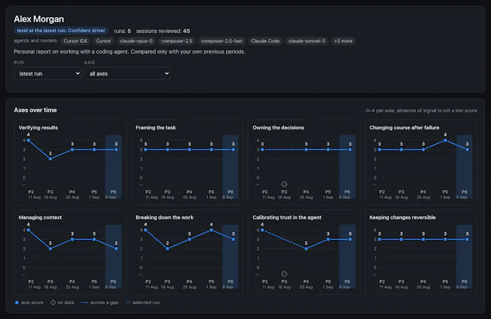491x319 pixels.
Task: Click the P3 score 2 point in Verifying results
Action: coord(50,159)
